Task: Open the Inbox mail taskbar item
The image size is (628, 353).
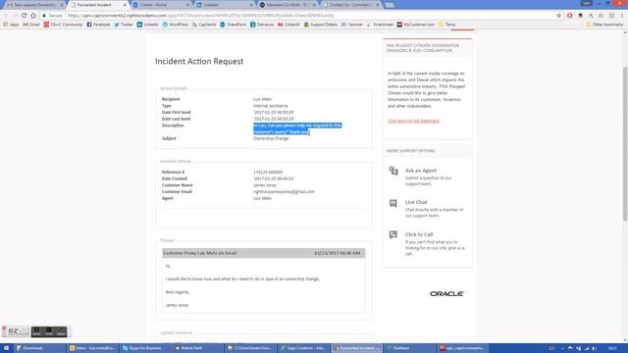Action: click(x=92, y=348)
